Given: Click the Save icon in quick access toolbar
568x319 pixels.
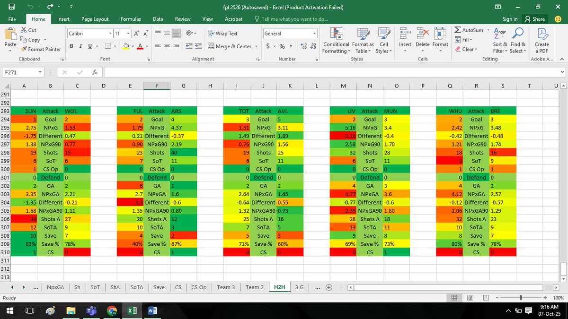Looking at the screenshot, I should (11, 7).
